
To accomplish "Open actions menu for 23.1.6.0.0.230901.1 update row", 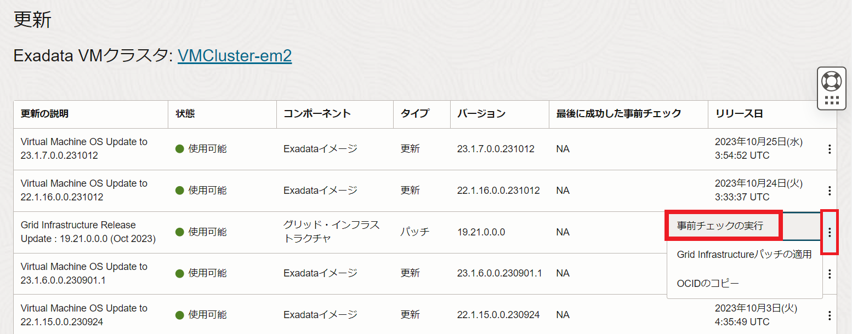I will (830, 274).
